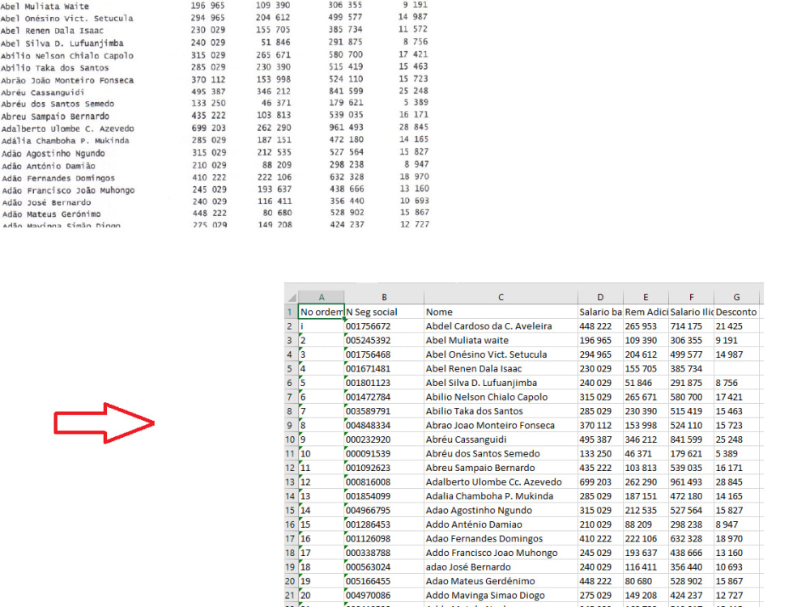Screen dimensions: 810x607
Task: Click 961 493 in the scanned list
Action: pyautogui.click(x=346, y=127)
